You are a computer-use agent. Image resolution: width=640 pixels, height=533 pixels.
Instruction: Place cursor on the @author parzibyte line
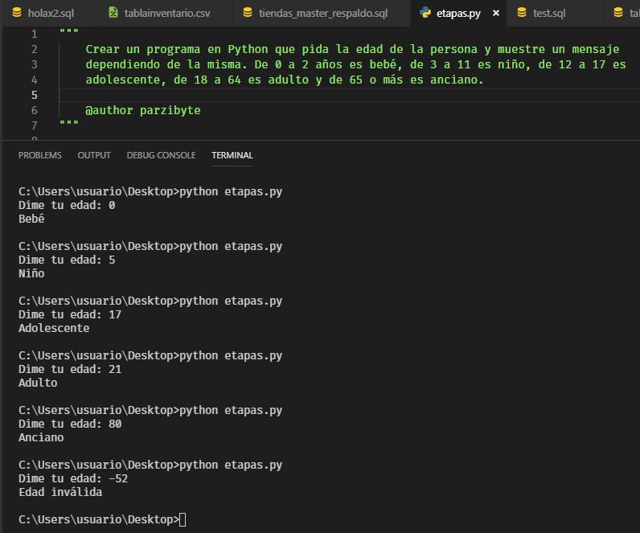coord(142,110)
